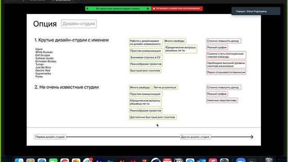Click "Простая коммуникация" tag in section 2
Image resolution: width=288 pixels, height=162 pixels.
[x=145, y=94]
